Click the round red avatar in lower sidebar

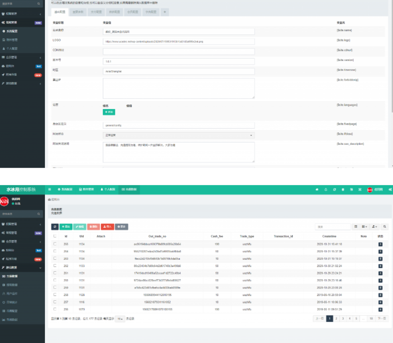[x=4, y=201]
